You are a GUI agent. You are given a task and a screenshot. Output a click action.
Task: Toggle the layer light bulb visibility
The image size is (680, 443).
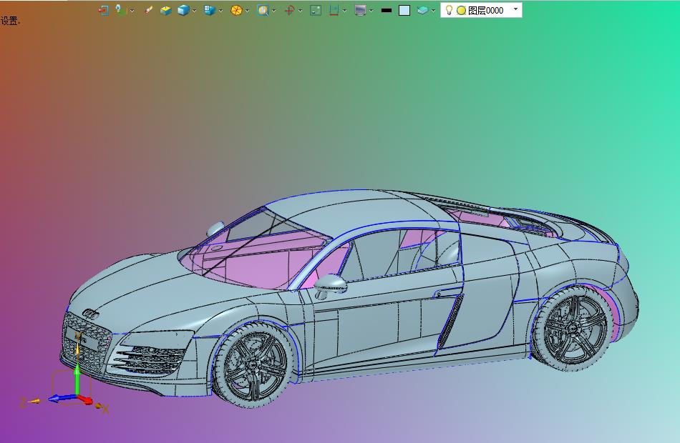click(450, 10)
